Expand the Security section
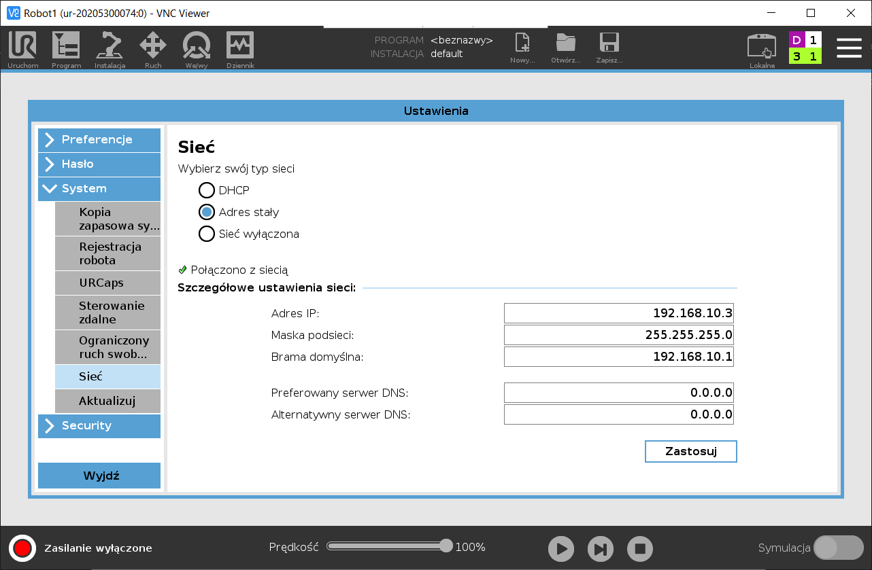Viewport: 872px width, 570px height. coord(99,426)
